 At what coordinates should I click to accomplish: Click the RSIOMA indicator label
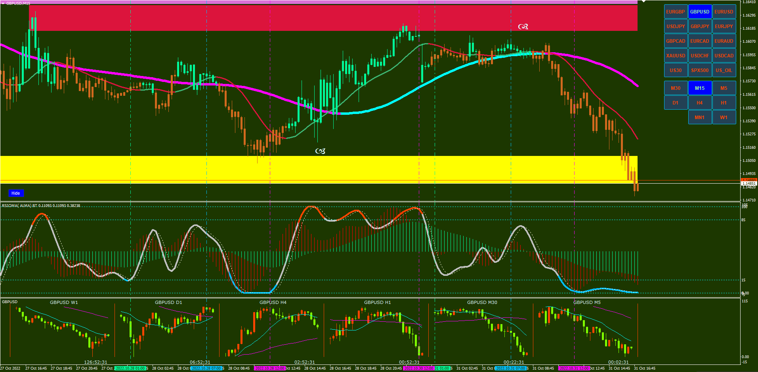pyautogui.click(x=41, y=205)
